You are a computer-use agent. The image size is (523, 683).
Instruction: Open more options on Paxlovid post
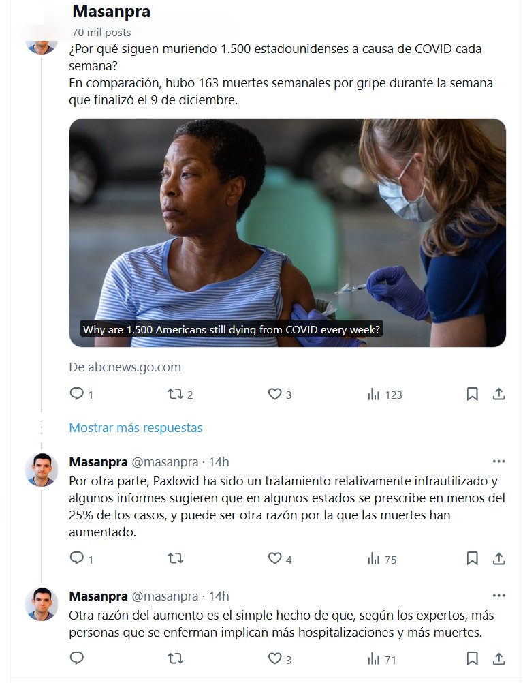point(498,461)
